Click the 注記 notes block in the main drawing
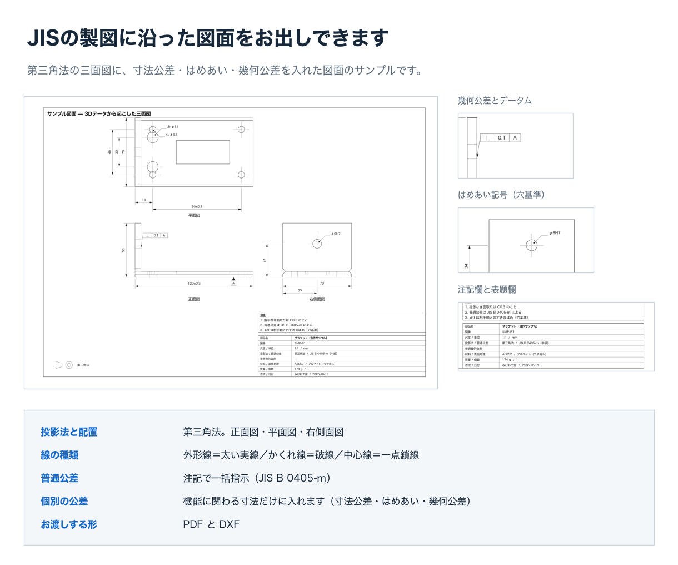 coord(342,323)
